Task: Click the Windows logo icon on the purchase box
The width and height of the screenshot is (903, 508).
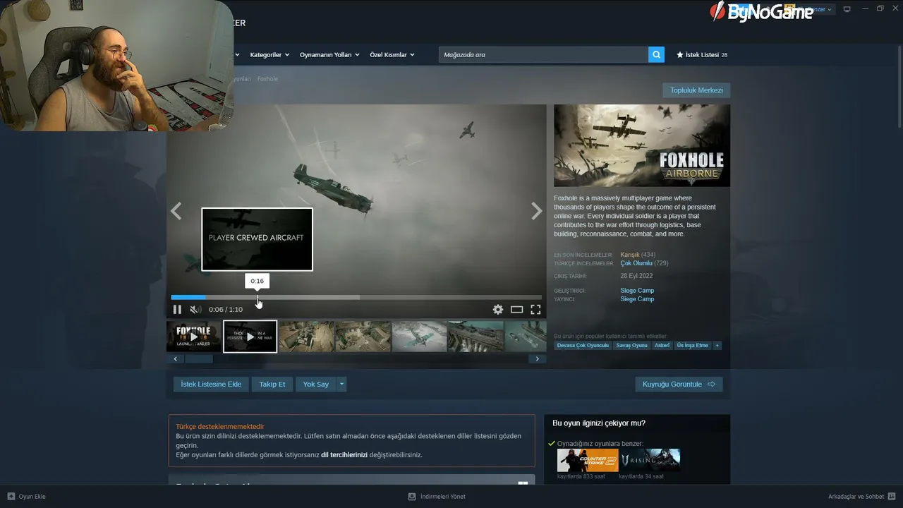Action: 523,484
